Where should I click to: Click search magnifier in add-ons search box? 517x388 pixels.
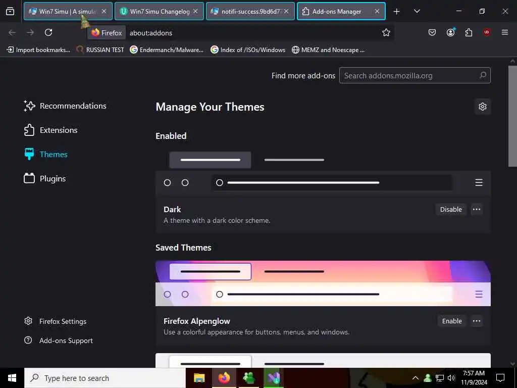(x=483, y=76)
